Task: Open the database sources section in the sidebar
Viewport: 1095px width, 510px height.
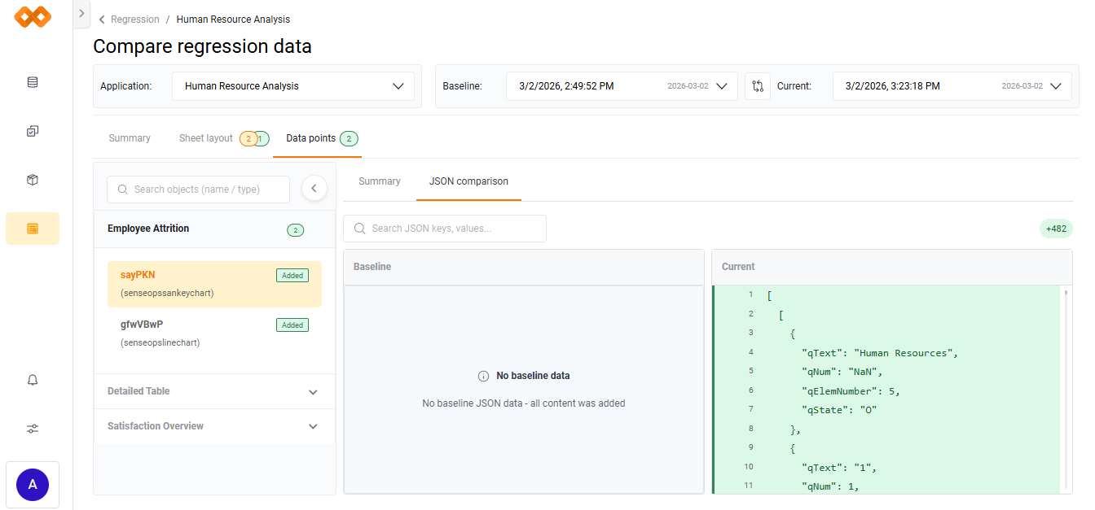Action: pyautogui.click(x=32, y=82)
